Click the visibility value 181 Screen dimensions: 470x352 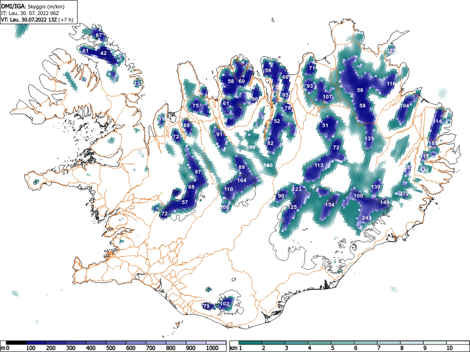pyautogui.click(x=433, y=143)
